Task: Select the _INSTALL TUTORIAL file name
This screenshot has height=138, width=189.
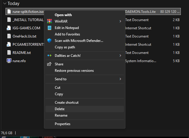Action: [28, 20]
